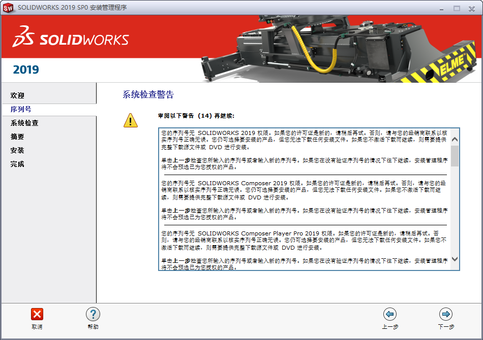The image size is (483, 340).
Task: Select the 系统检查 step in the sidebar
Action: pyautogui.click(x=24, y=123)
